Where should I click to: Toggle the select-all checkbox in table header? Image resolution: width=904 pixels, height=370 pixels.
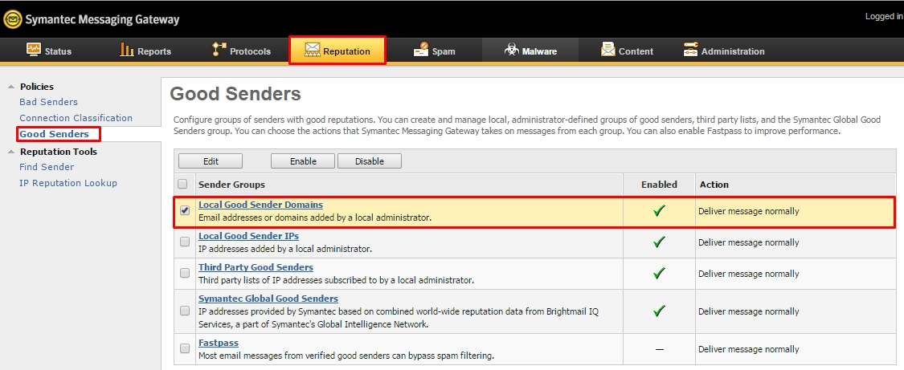click(x=182, y=184)
